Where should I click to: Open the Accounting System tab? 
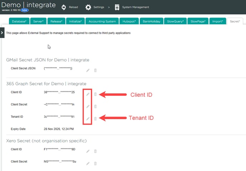click(x=102, y=21)
